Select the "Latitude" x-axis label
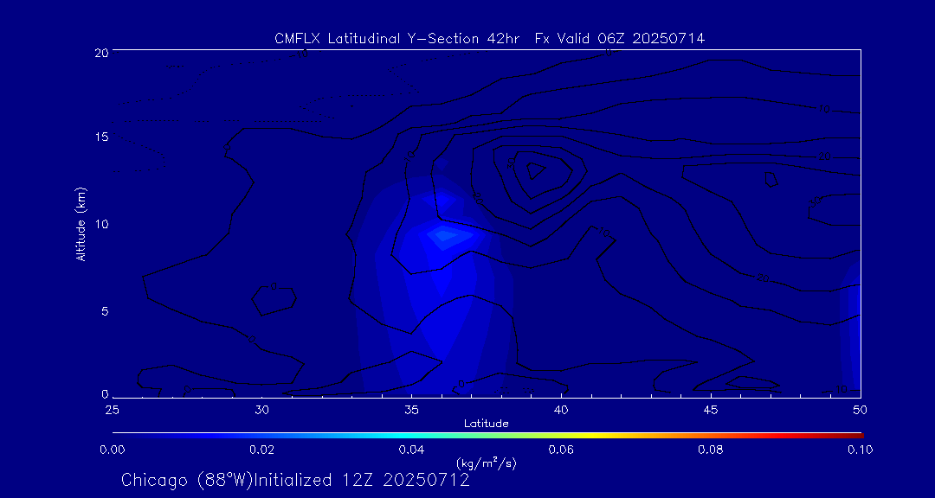This screenshot has height=498, width=935. [x=487, y=425]
